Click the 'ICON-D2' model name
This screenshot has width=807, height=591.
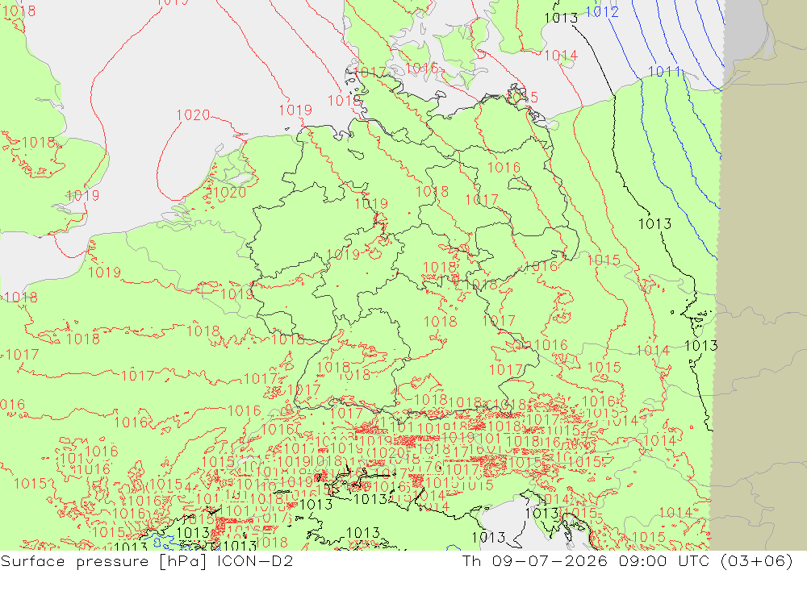(255, 561)
